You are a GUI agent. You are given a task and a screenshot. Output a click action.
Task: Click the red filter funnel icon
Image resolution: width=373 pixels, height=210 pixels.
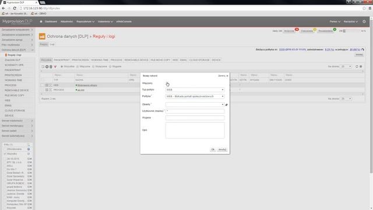[55, 66]
